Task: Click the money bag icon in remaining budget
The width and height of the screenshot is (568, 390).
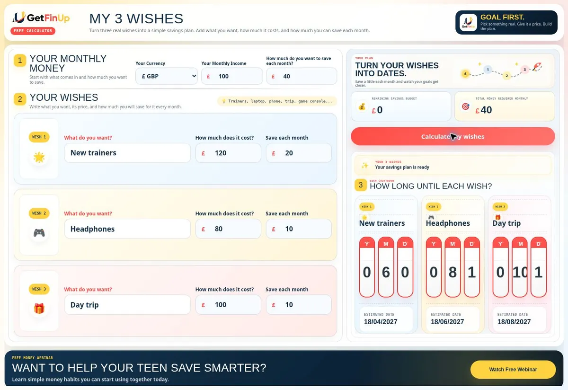Action: point(362,107)
